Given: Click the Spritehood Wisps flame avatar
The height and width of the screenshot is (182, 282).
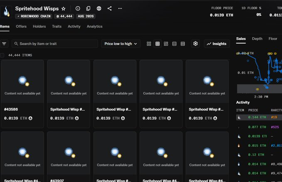Looking at the screenshot, I should 7,12.
